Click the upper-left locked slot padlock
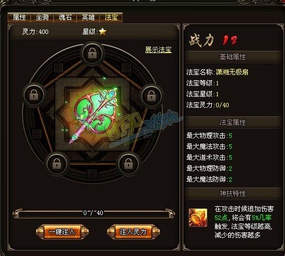This screenshot has width=285, height=256. click(x=34, y=95)
